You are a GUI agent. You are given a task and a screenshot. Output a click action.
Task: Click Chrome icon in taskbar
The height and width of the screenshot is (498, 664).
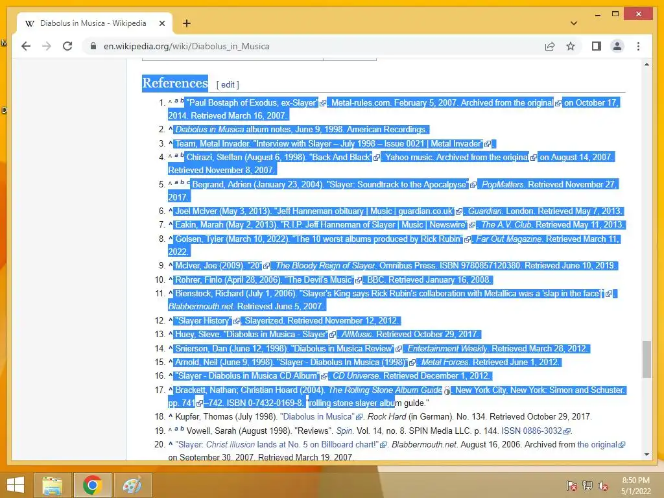tap(92, 485)
